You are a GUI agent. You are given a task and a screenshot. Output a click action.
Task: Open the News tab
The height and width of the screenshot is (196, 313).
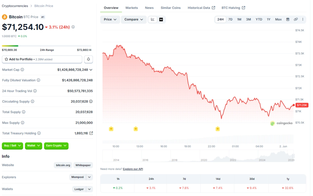149,8
